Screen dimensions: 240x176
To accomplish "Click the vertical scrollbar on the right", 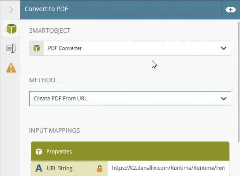I will point(239,82).
